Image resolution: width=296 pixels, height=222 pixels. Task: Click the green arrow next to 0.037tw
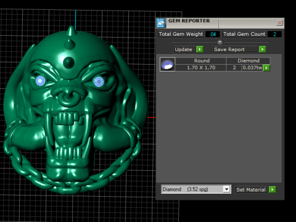[266, 68]
